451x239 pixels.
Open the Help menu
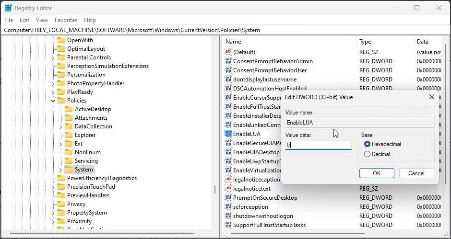[x=90, y=20]
